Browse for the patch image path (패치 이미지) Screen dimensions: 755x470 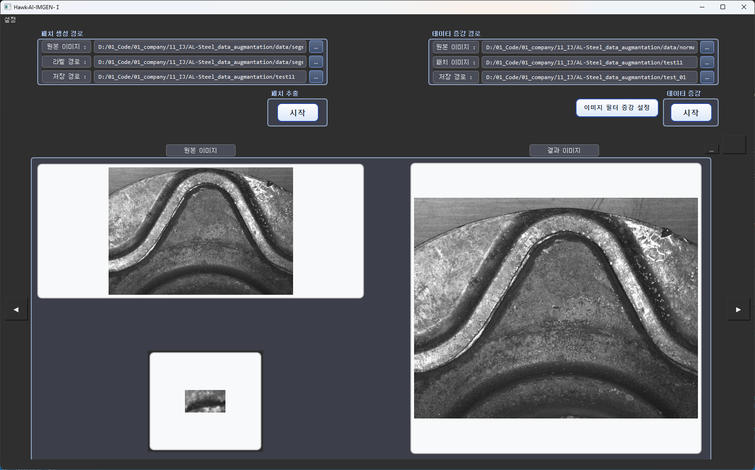707,62
